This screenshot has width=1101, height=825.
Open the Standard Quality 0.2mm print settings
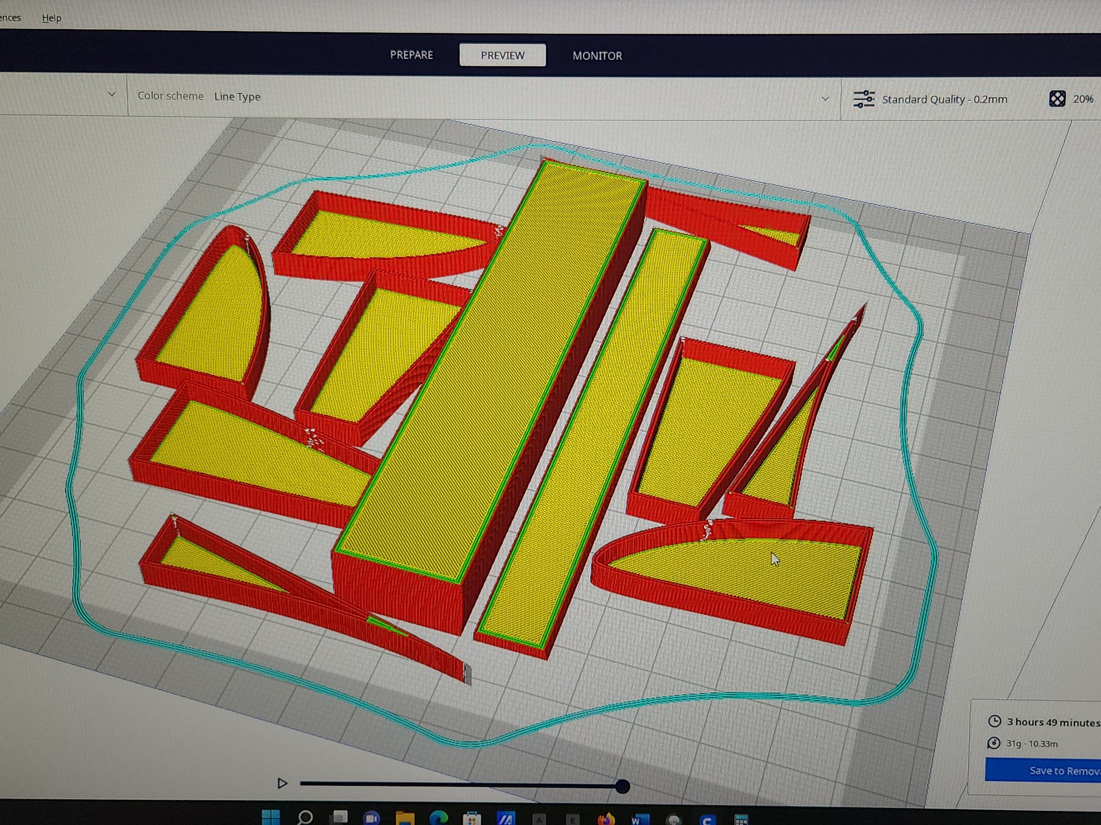point(944,99)
